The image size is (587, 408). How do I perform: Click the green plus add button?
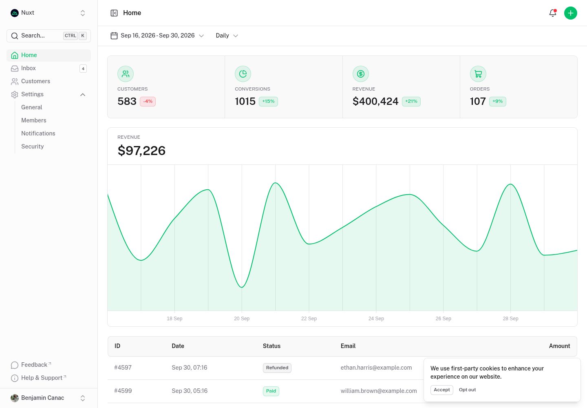[x=571, y=13]
